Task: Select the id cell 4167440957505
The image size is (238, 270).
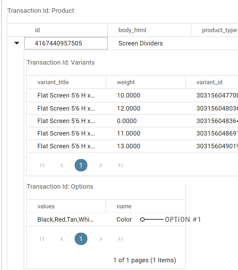Action: pyautogui.click(x=66, y=43)
